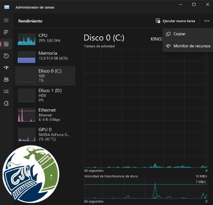Screen dimensions: 213x205
Task: Open the Processes page icon
Action: pyautogui.click(x=6, y=32)
